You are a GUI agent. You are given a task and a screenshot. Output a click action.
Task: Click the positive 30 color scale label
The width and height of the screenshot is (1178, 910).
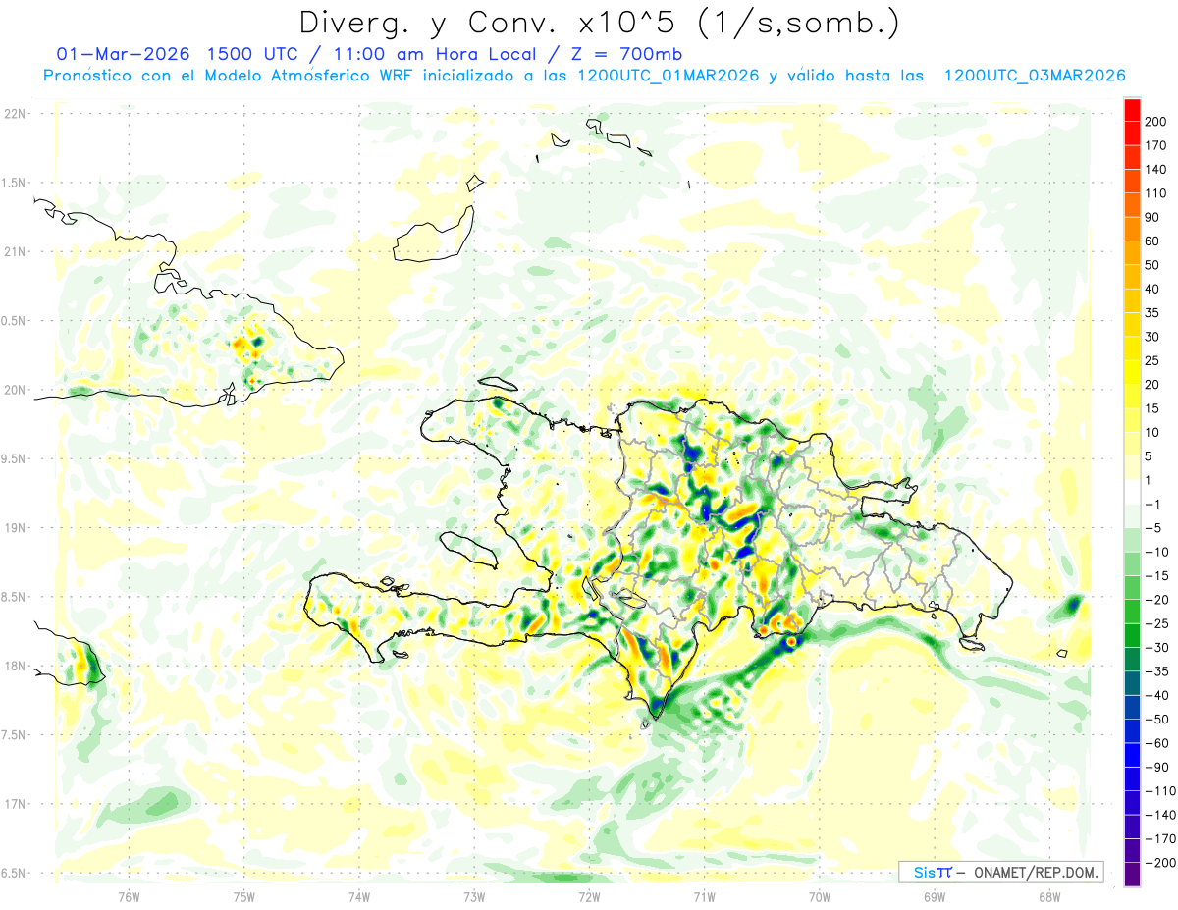(x=1152, y=337)
